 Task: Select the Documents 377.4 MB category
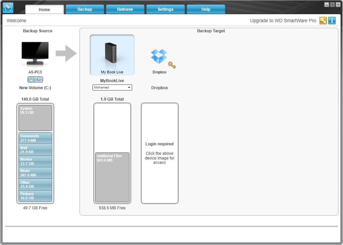(x=35, y=138)
